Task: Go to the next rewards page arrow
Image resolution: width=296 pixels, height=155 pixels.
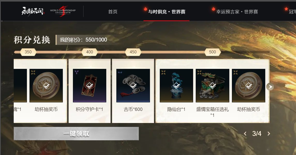Action: coord(269,134)
